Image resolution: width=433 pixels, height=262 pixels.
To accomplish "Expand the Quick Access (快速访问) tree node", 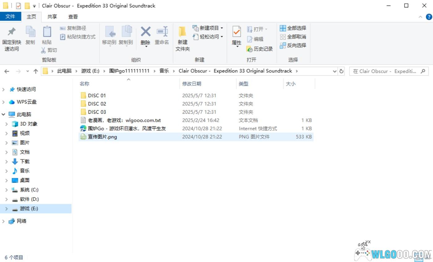I will tap(3, 89).
